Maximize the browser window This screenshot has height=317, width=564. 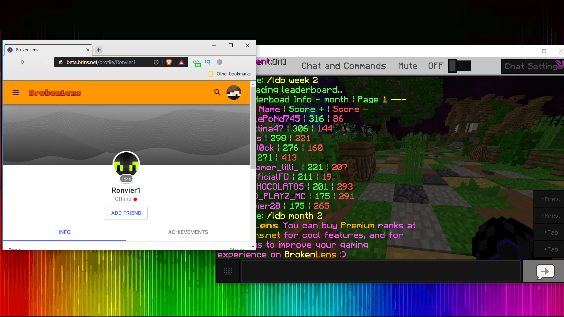tap(231, 45)
